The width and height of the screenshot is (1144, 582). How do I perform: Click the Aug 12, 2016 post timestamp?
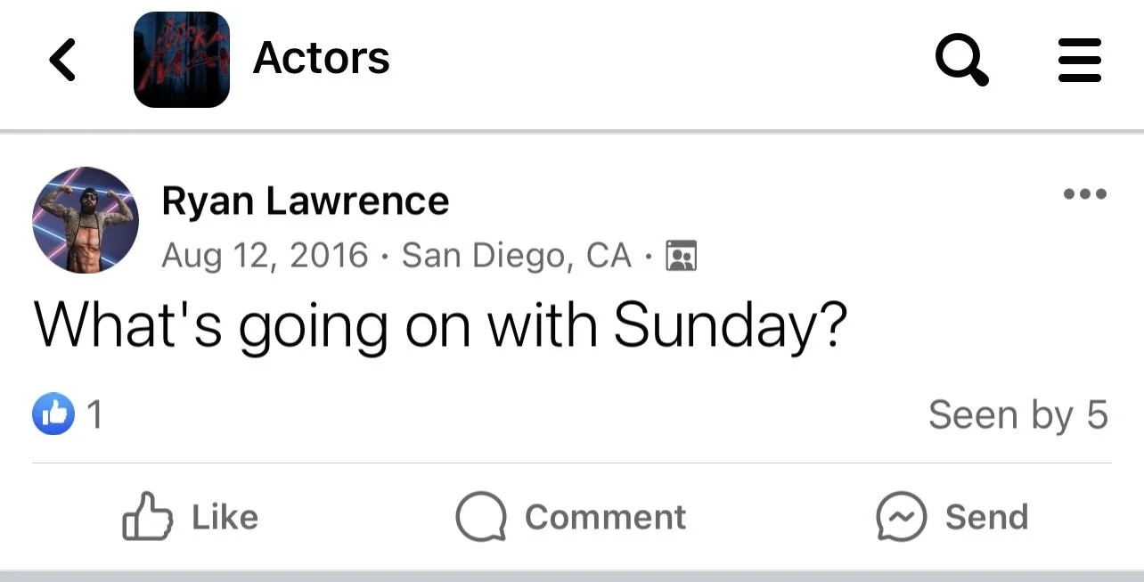tap(265, 256)
